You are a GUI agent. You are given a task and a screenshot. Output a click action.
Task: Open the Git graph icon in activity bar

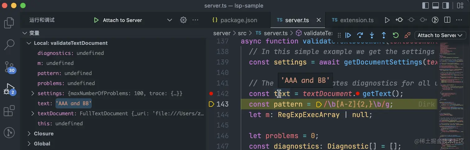coord(9,133)
